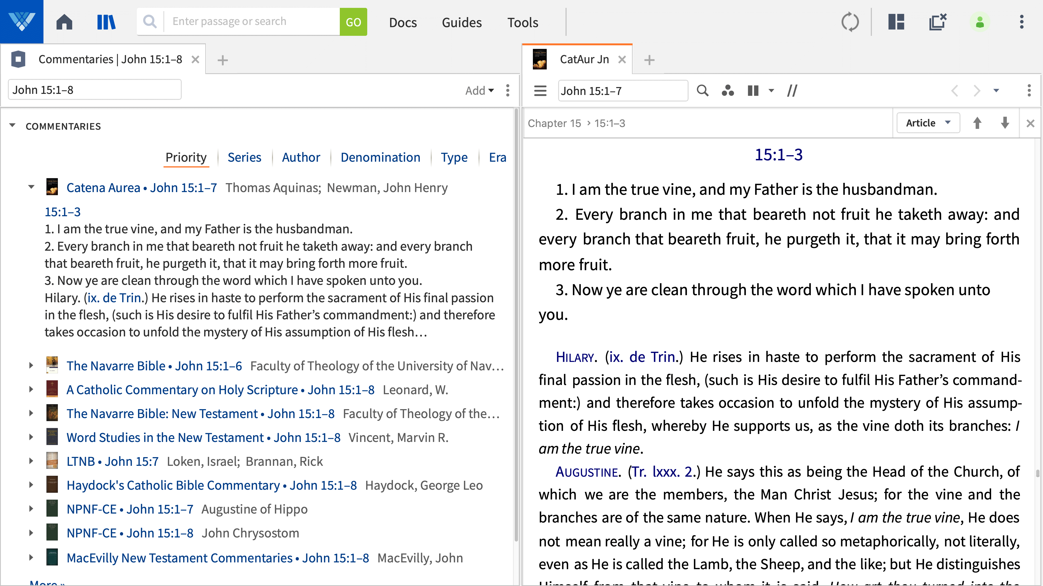The height and width of the screenshot is (586, 1043).
Task: Open Word Studies in the New Testament link
Action: click(203, 438)
